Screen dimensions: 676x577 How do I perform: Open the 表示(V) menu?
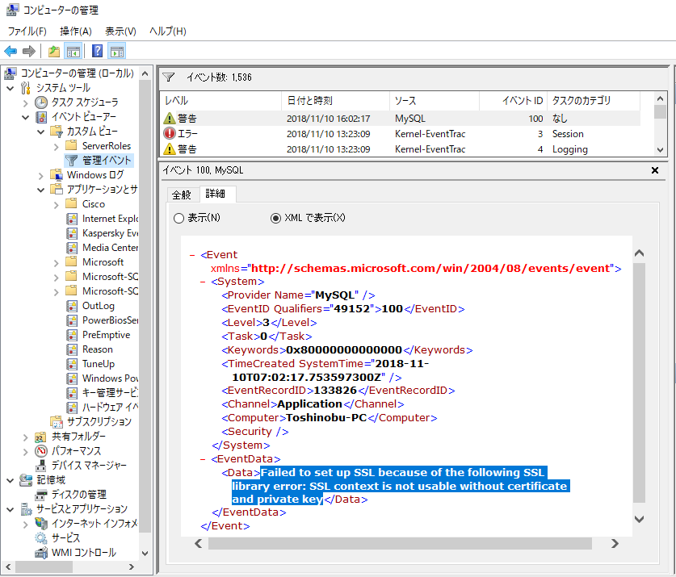120,31
